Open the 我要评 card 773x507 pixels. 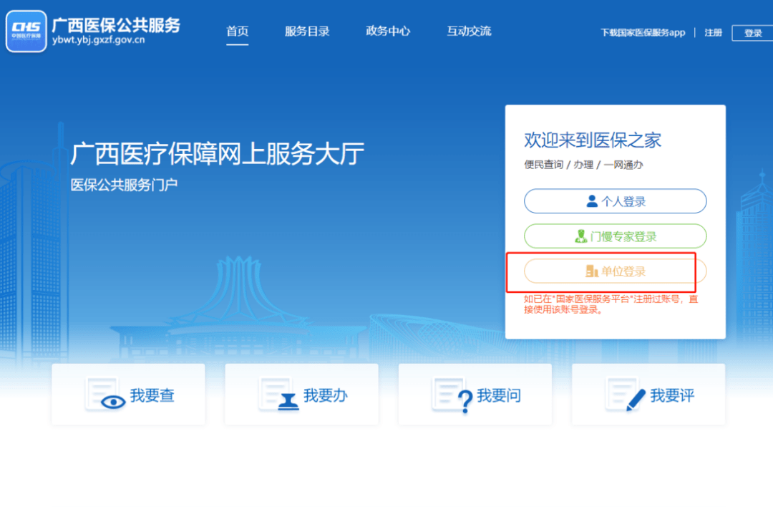648,394
